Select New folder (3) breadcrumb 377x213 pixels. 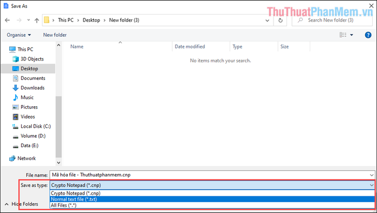pyautogui.click(x=124, y=20)
